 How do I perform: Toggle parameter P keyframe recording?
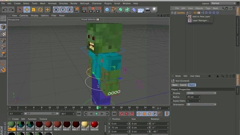click(x=155, y=114)
